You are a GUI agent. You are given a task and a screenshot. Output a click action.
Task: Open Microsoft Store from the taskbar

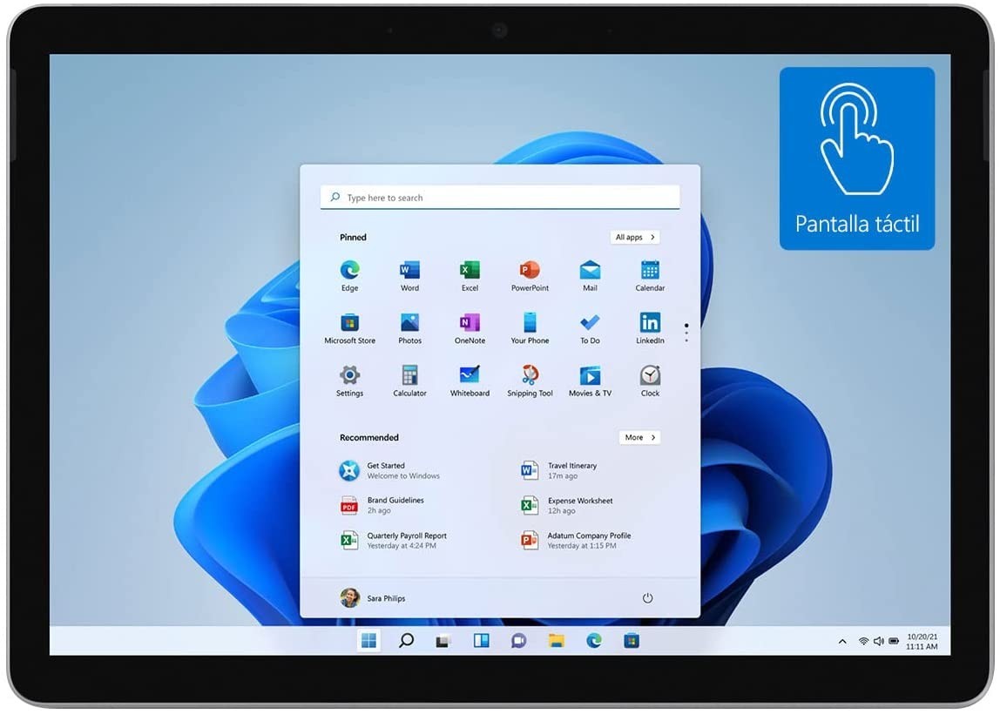pos(632,641)
